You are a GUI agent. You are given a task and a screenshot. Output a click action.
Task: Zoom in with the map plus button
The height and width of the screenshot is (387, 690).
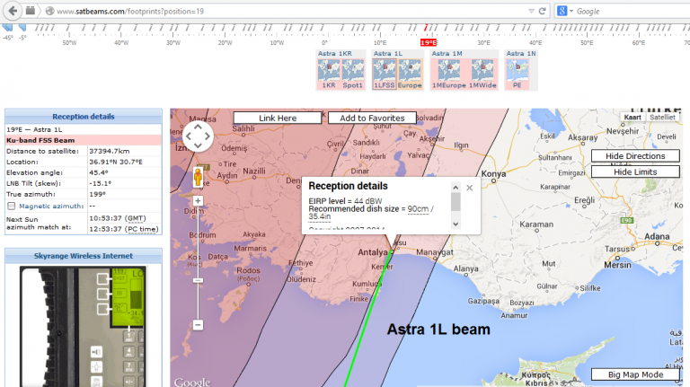tap(198, 200)
